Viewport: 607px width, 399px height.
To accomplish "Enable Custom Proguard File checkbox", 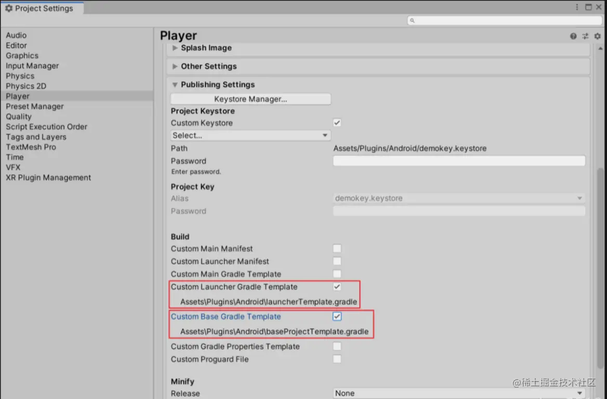I will point(337,359).
